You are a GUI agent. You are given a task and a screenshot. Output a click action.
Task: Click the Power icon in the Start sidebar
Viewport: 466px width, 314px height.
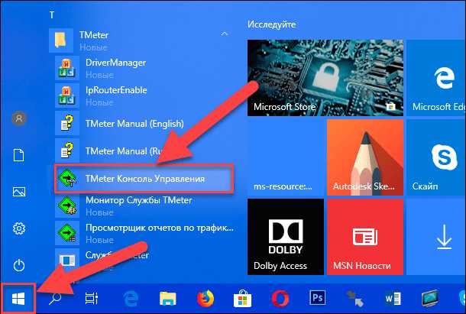pyautogui.click(x=19, y=265)
